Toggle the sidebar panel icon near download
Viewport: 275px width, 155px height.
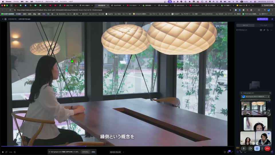[x=272, y=19]
